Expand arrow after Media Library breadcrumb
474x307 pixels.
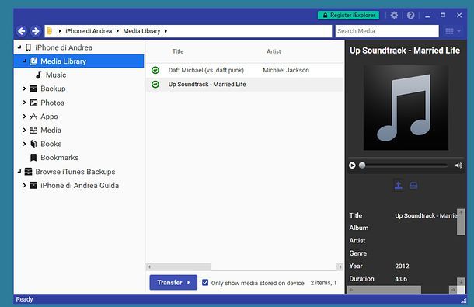point(166,31)
